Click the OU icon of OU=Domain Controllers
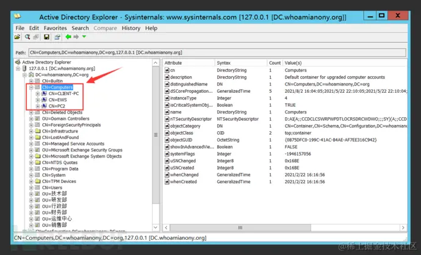This screenshot has height=255, width=421. pyautogui.click(x=38, y=118)
